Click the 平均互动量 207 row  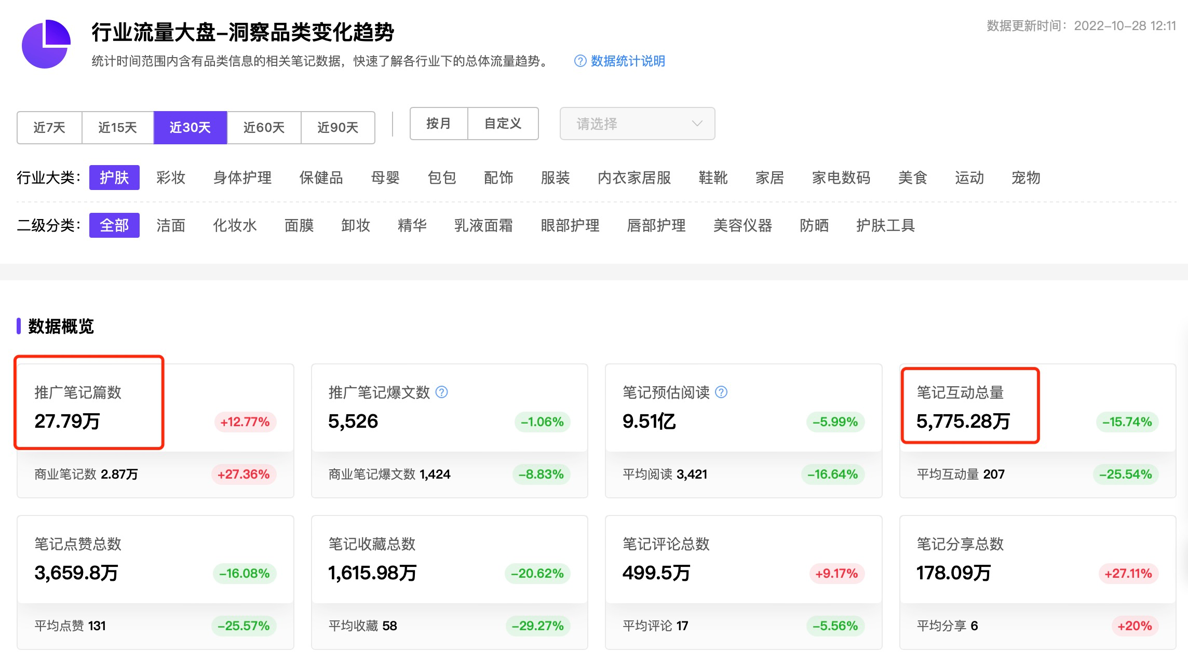pyautogui.click(x=1037, y=474)
